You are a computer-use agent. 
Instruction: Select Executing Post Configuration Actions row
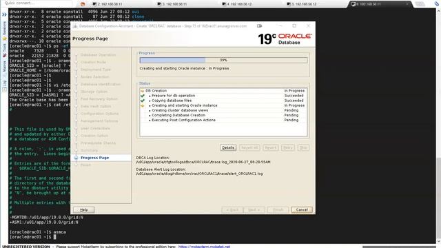[223, 120]
